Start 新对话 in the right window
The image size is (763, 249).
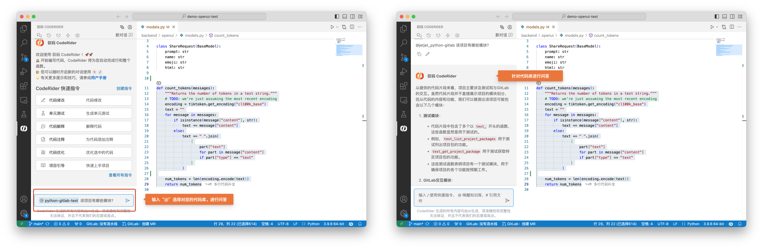coord(504,35)
